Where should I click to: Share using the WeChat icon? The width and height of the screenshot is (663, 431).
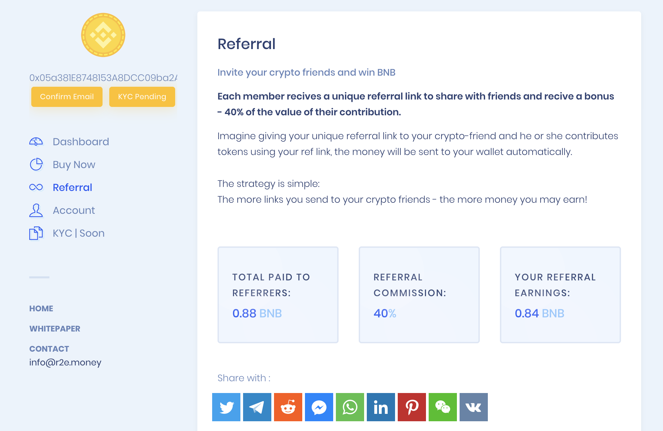tap(443, 407)
